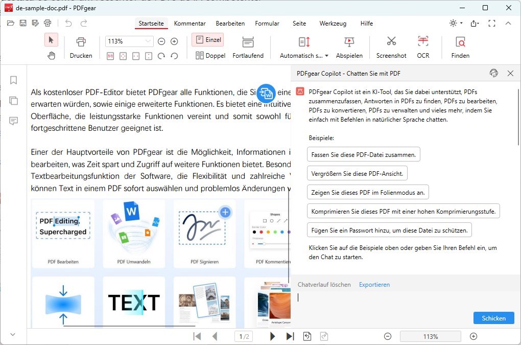The height and width of the screenshot is (345, 521).
Task: Open the OCR tool
Action: [423, 46]
